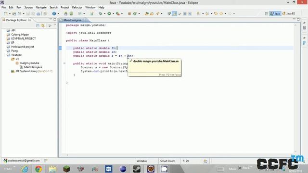Close the MainClass.java editor tab
Image resolution: width=308 pixels, height=173 pixels.
click(x=84, y=20)
